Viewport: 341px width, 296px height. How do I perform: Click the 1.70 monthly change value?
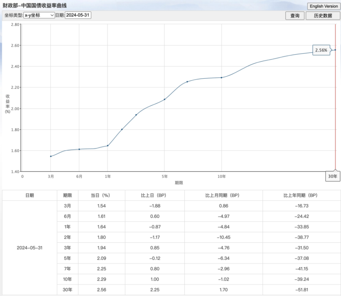click(224, 290)
